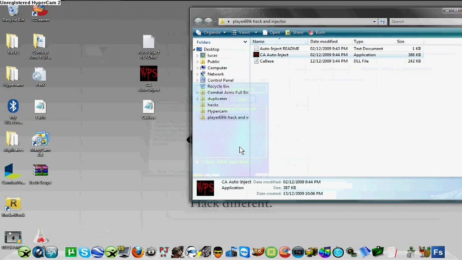Click the WPS thumbnail in details pane
462x260 pixels.
pyautogui.click(x=205, y=188)
